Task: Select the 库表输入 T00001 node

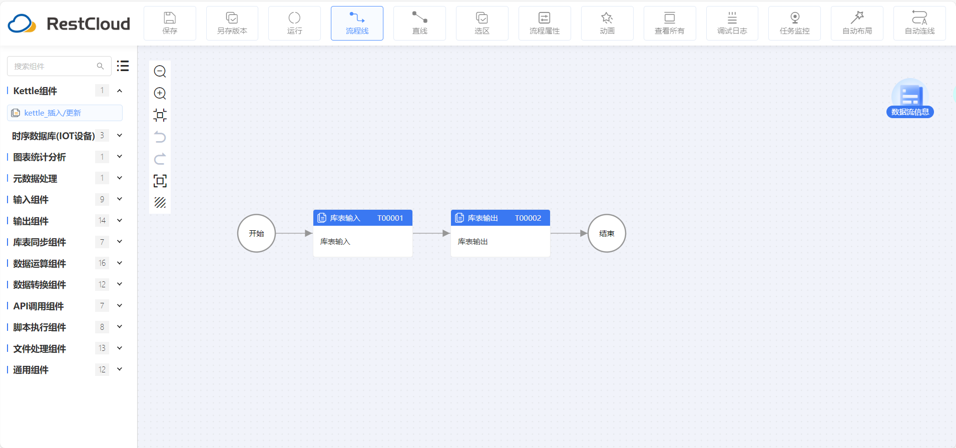Action: click(363, 233)
